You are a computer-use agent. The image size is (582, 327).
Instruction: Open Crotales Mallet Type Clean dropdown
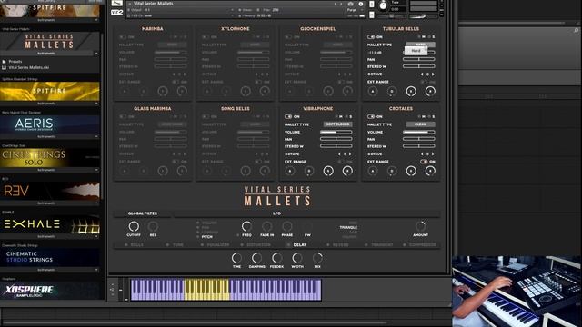point(420,124)
